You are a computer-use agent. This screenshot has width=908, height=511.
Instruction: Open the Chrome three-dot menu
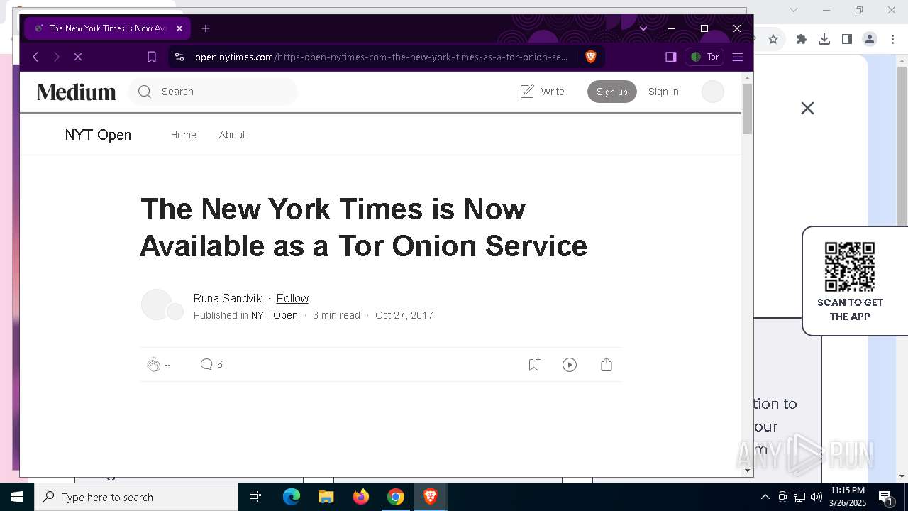892,39
